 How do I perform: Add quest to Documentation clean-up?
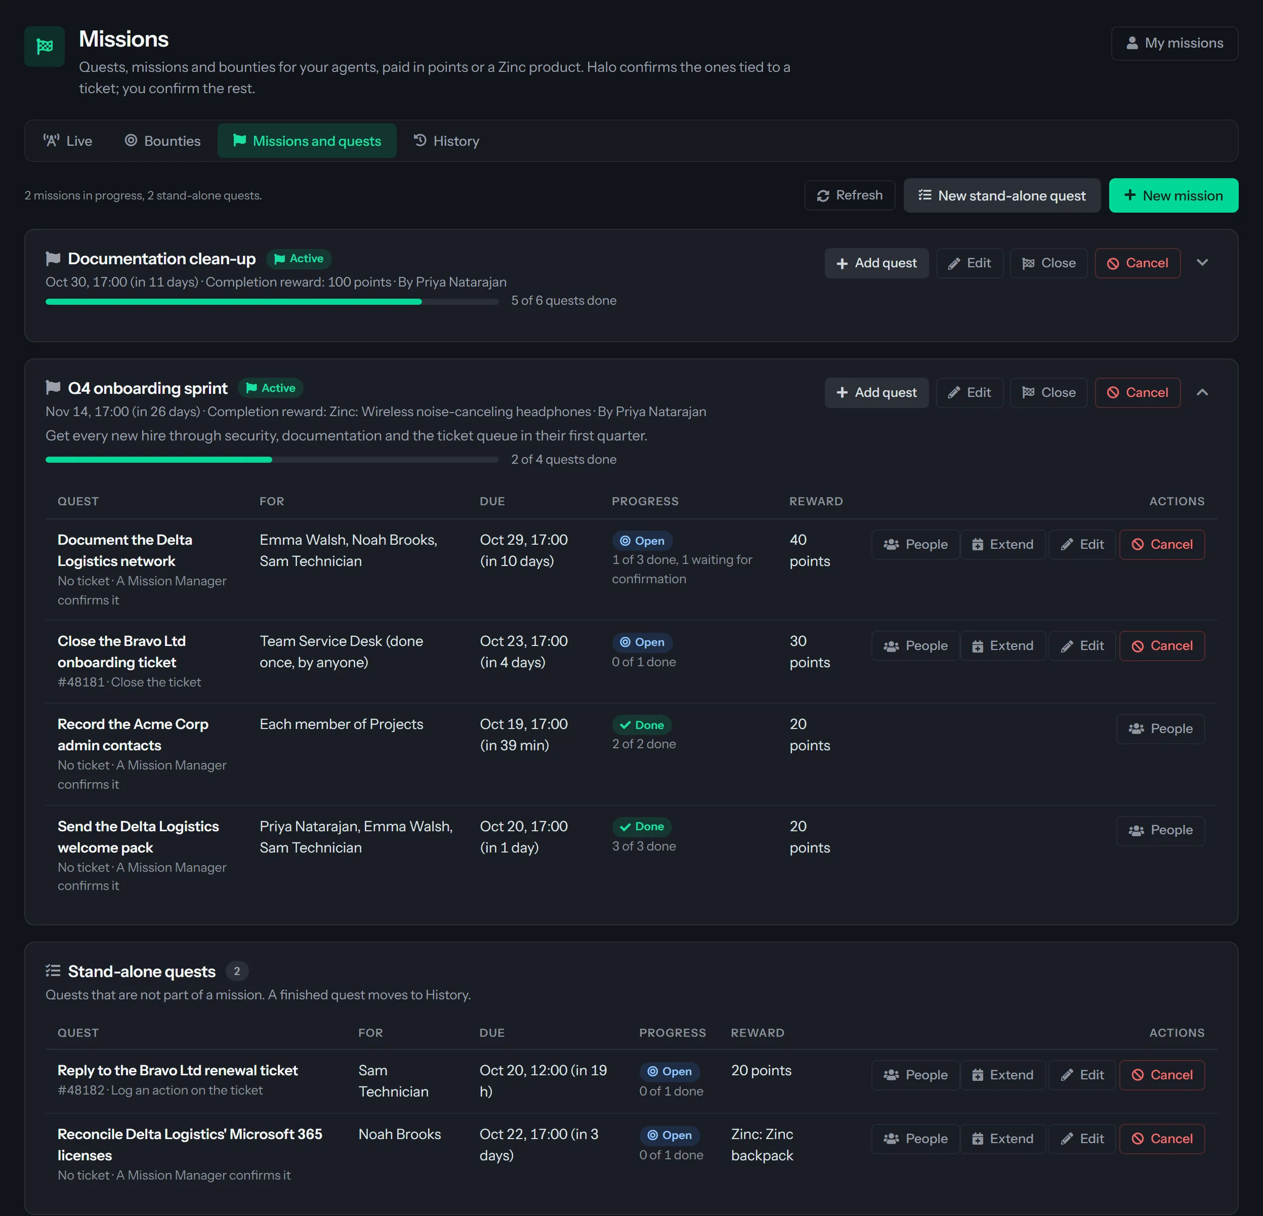(x=876, y=263)
